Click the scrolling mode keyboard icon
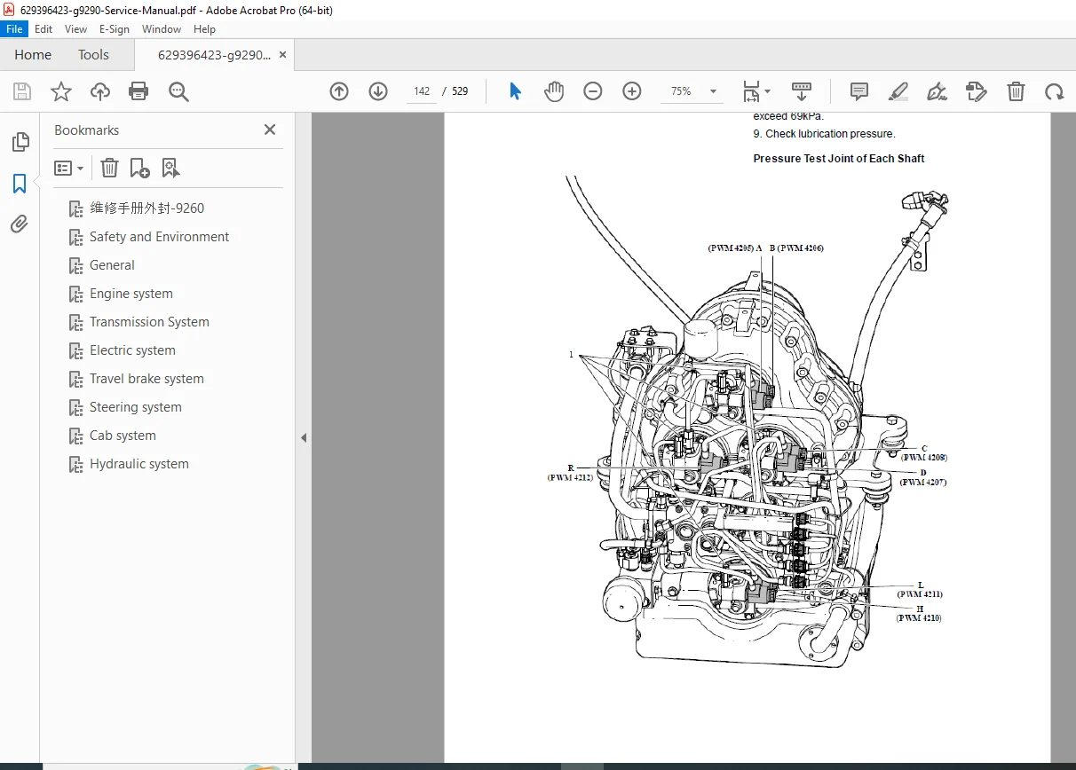This screenshot has height=770, width=1076. pos(802,91)
